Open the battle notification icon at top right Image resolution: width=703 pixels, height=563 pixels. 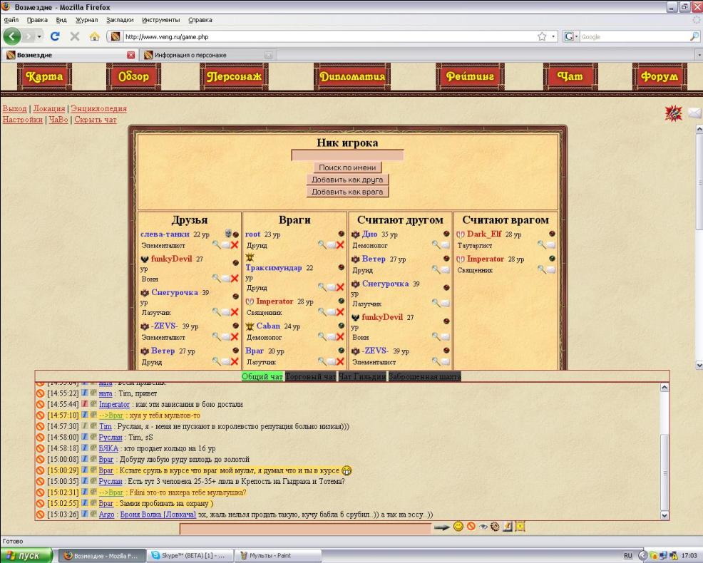673,113
